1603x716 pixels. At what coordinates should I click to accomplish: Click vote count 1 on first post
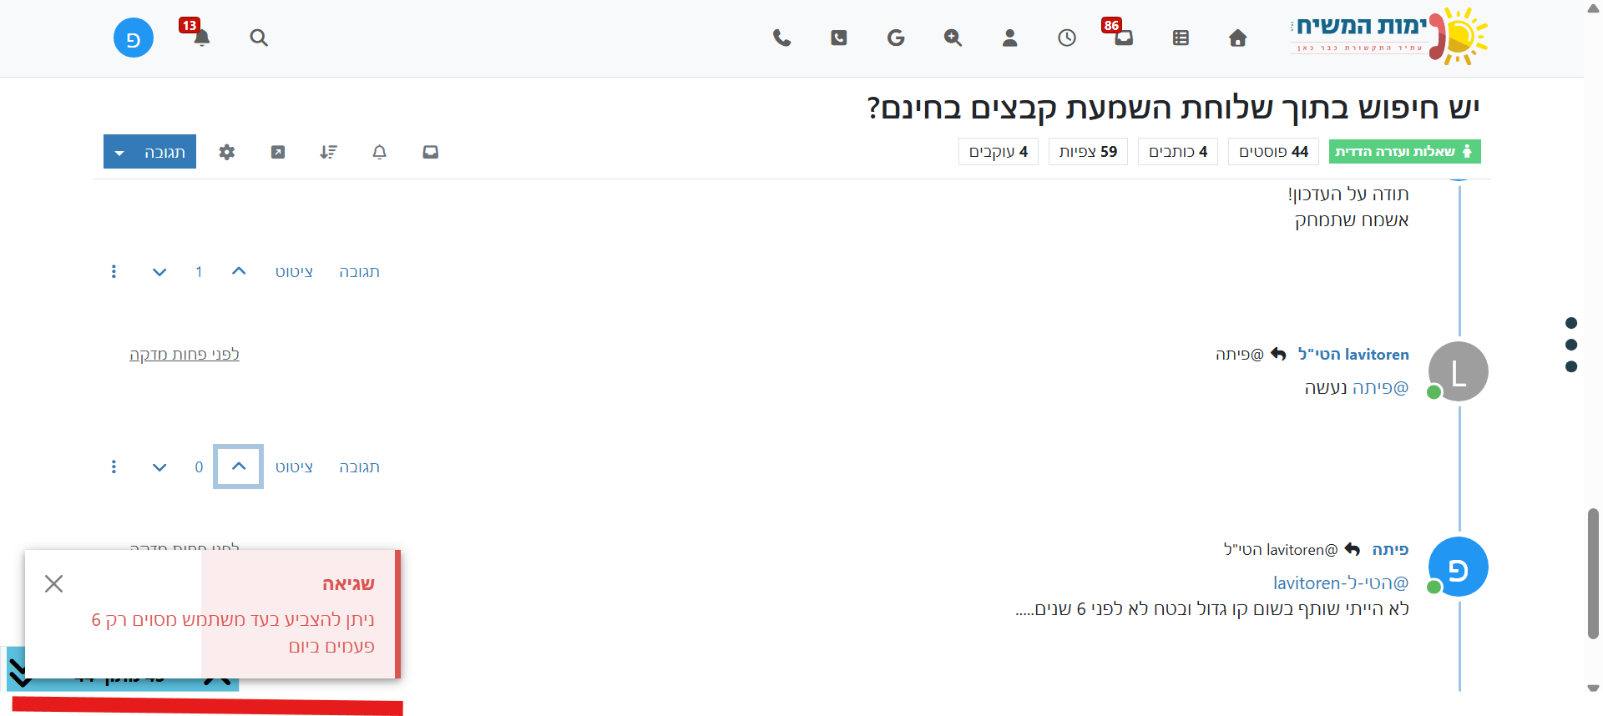point(199,272)
